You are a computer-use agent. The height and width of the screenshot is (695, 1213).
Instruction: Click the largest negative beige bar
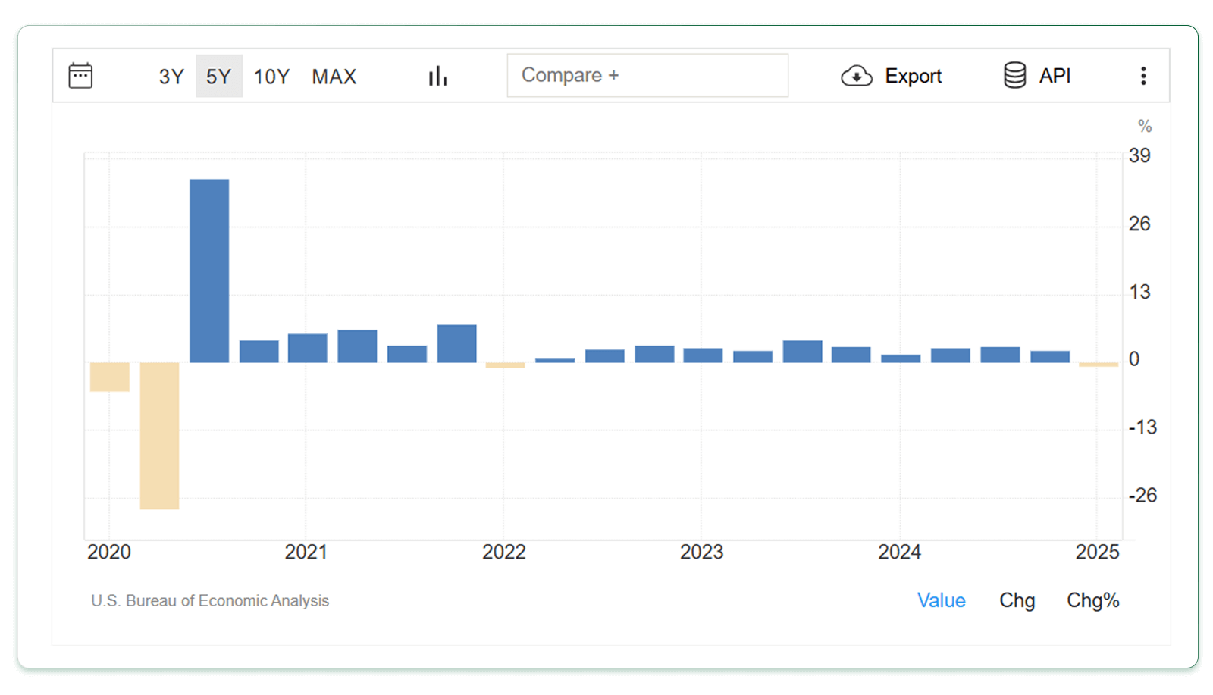(159, 436)
